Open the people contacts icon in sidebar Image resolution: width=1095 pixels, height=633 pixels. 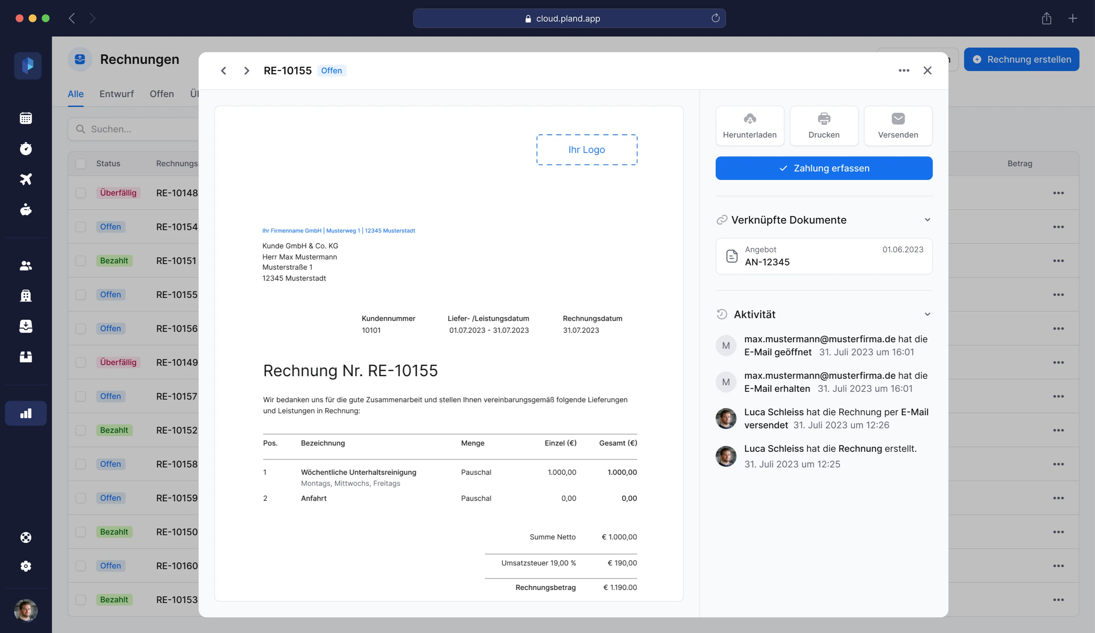pyautogui.click(x=26, y=265)
